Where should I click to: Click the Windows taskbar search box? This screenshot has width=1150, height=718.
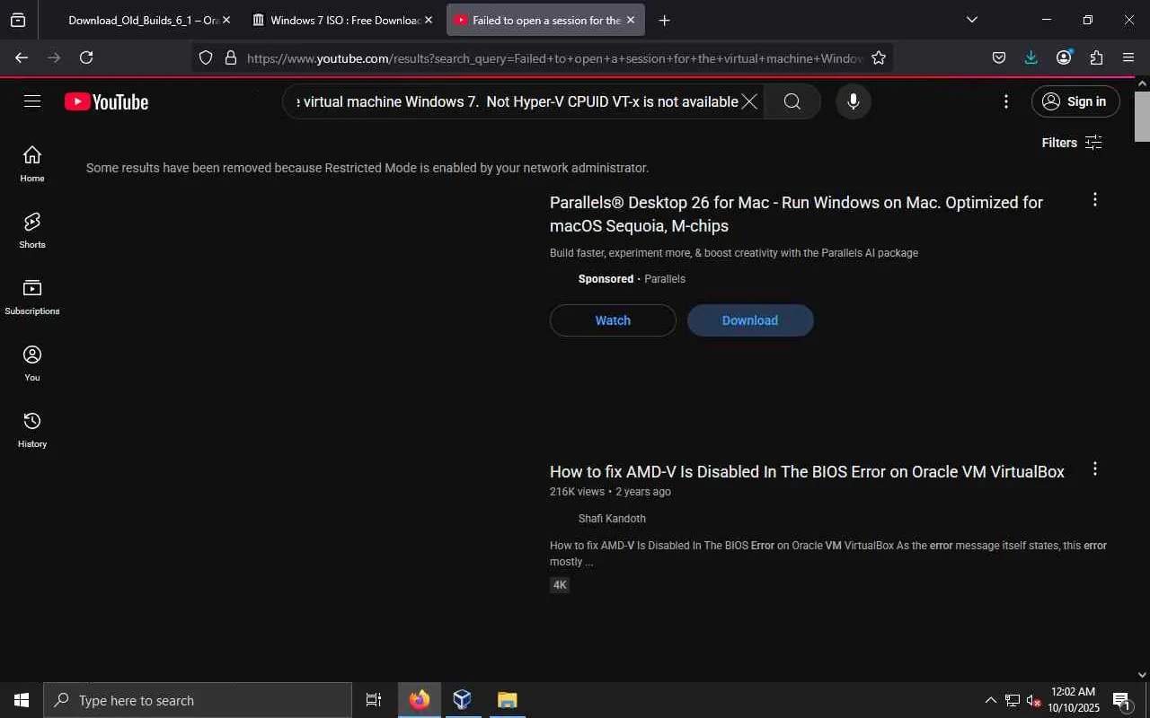tap(198, 700)
